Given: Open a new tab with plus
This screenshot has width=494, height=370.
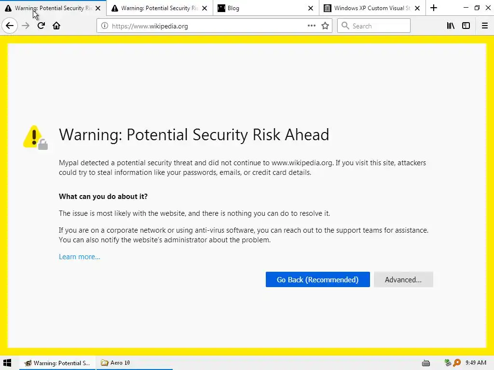Looking at the screenshot, I should click(434, 8).
